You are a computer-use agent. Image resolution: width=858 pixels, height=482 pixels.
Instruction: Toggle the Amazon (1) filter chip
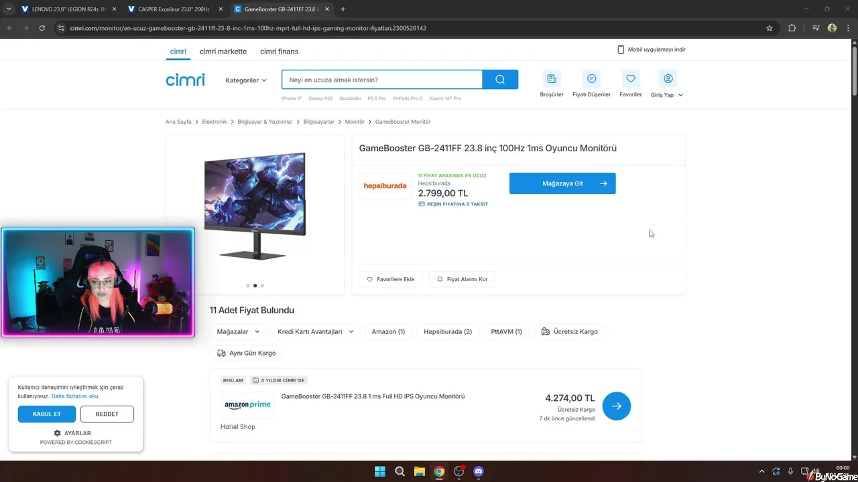(388, 331)
